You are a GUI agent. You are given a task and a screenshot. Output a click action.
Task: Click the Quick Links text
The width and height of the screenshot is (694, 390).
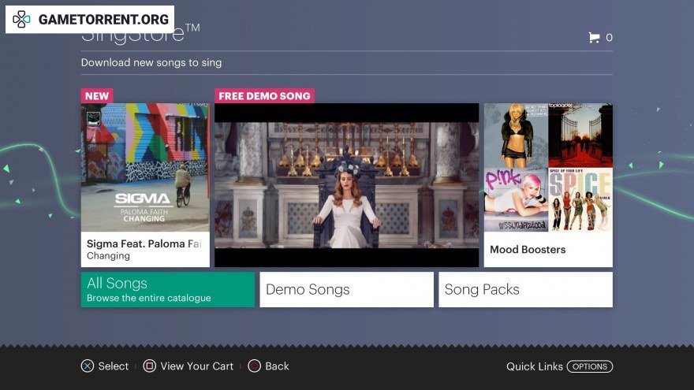534,366
